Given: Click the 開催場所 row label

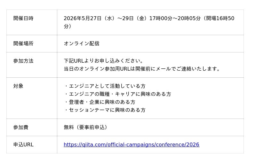Looking at the screenshot, I should point(23,44).
